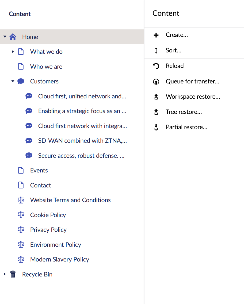Screen dimensions: 244x304
Task: Open the Contact page label
Action: point(41,185)
